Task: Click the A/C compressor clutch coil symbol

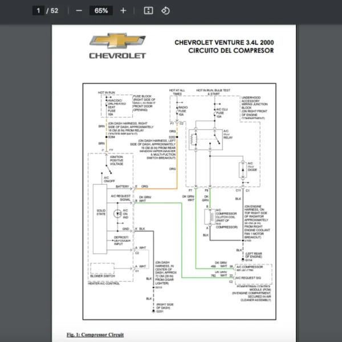Action: point(208,216)
